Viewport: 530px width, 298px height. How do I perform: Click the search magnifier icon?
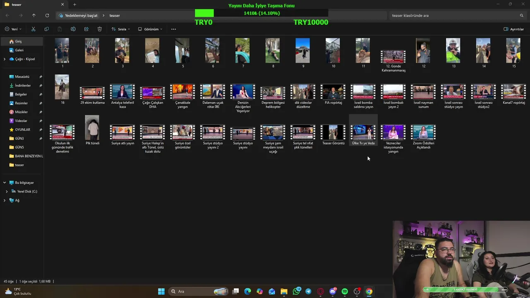coord(522,15)
